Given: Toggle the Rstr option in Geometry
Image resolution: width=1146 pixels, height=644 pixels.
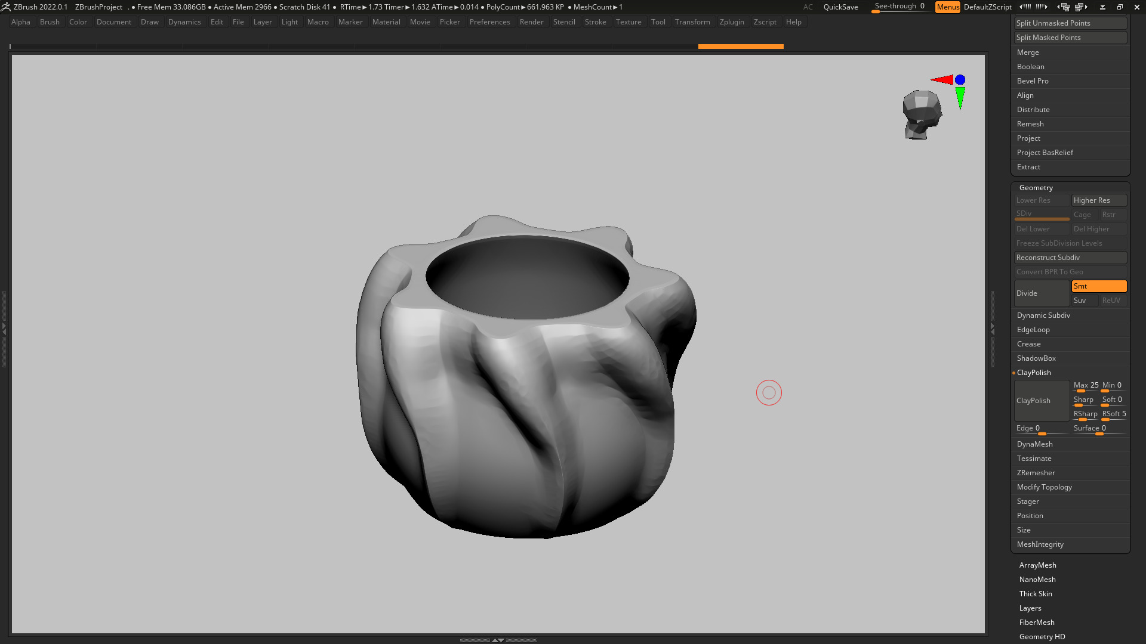Looking at the screenshot, I should coord(1113,215).
